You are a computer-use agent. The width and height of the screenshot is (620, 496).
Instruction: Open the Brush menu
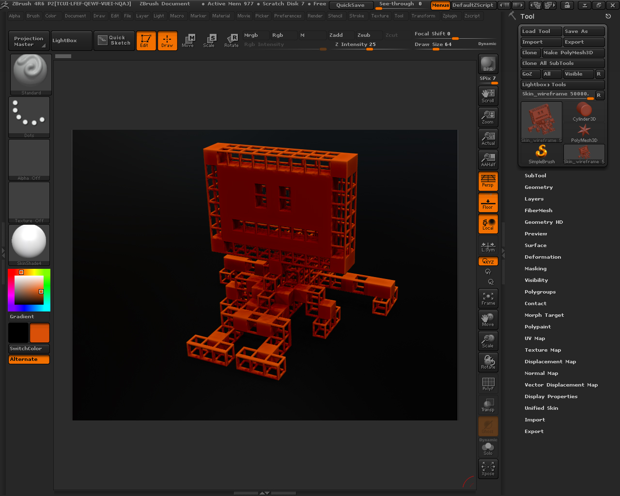pyautogui.click(x=33, y=16)
